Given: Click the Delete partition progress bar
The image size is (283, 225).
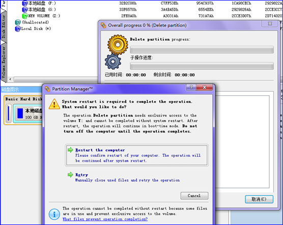Looking at the screenshot, I should tap(202, 49).
